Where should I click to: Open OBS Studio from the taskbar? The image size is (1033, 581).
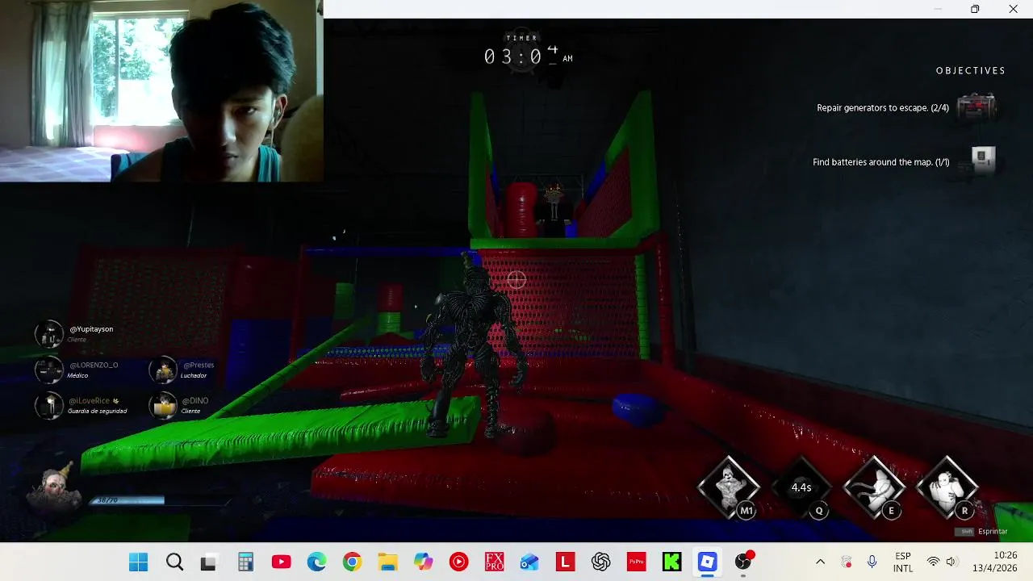click(743, 562)
